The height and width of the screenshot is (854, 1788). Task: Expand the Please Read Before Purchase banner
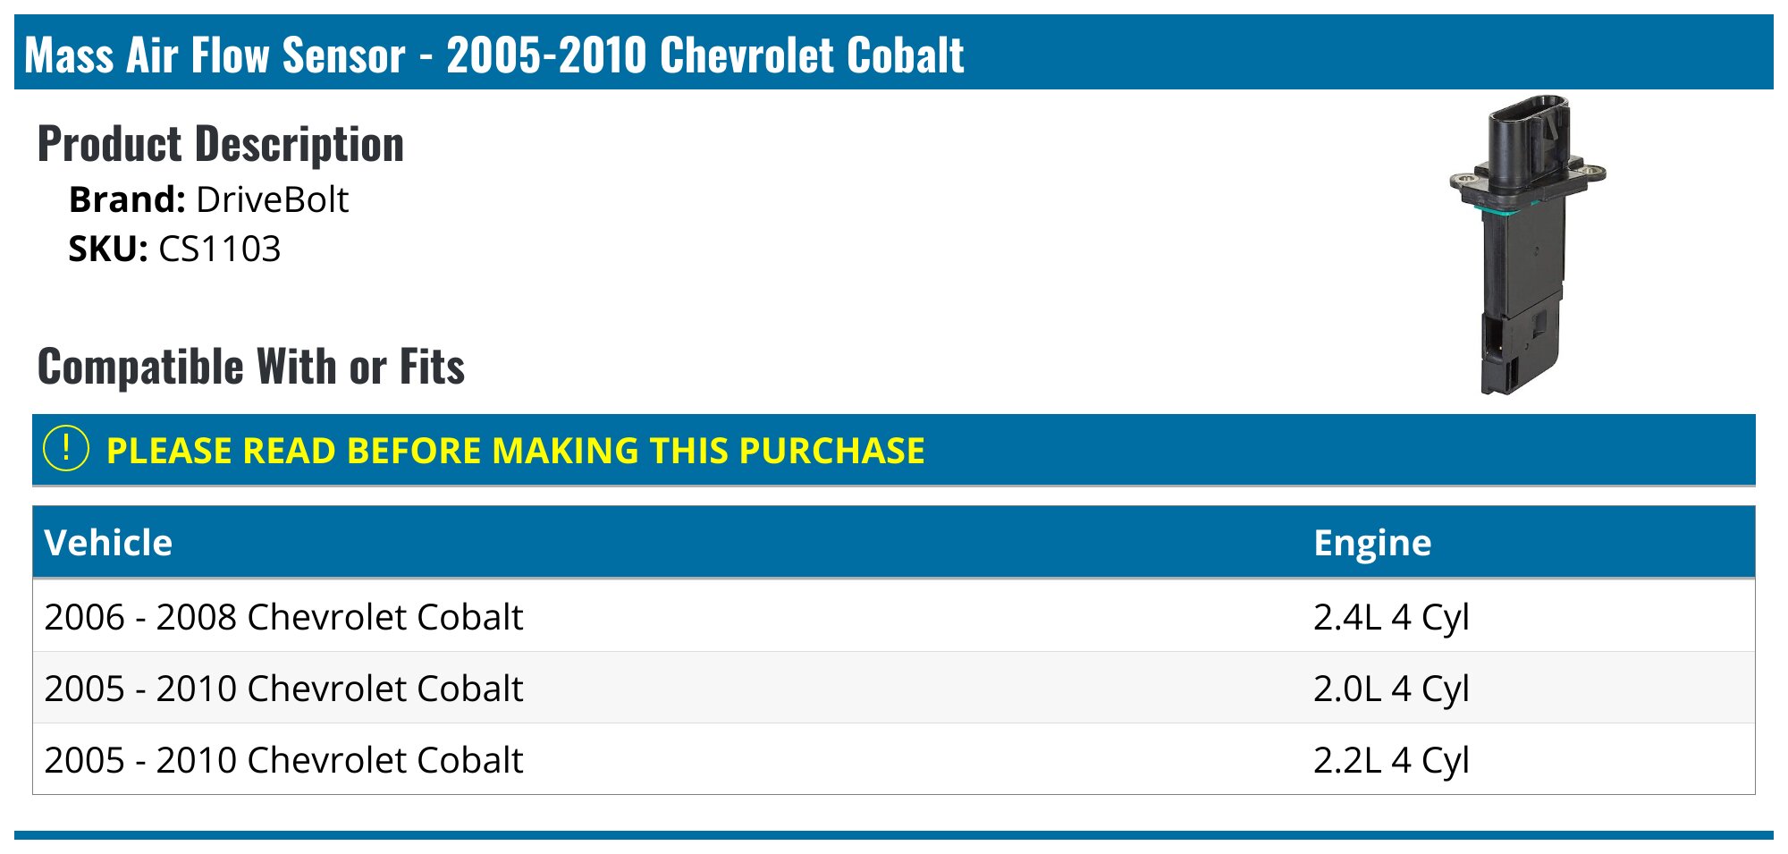click(x=515, y=451)
